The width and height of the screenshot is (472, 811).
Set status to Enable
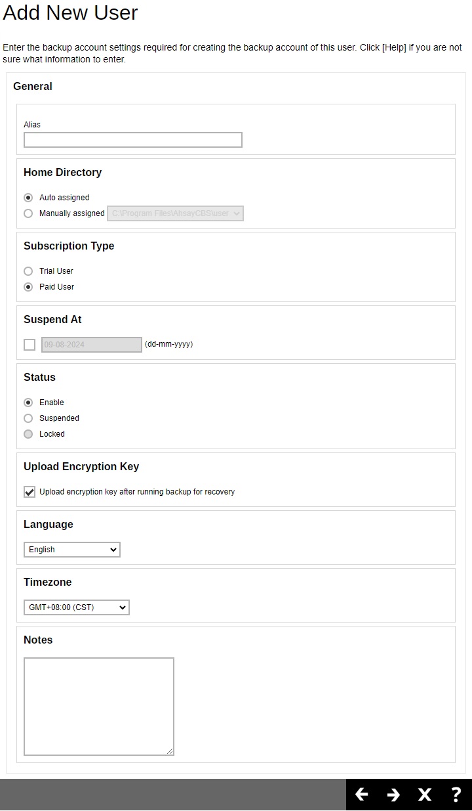pyautogui.click(x=28, y=403)
